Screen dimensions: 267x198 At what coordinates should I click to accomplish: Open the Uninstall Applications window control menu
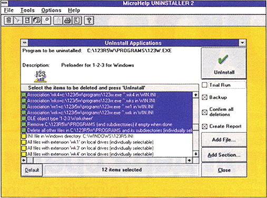click(x=25, y=43)
